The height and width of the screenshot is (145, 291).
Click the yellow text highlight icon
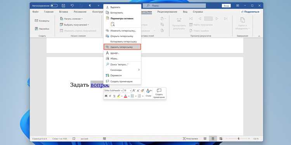[119, 96]
